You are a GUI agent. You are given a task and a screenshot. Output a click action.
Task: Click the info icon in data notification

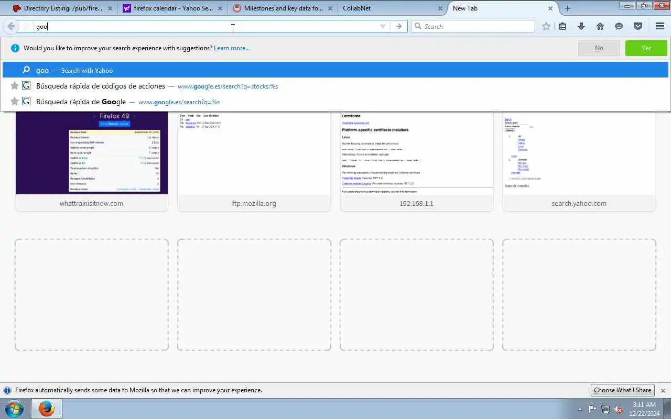(7, 390)
